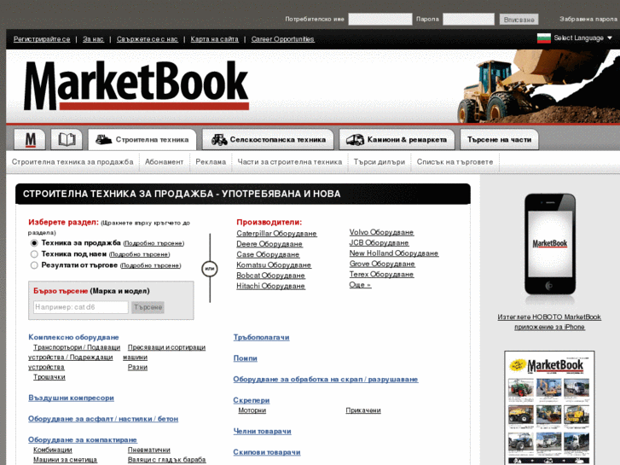Viewport: 620px width, 465px height.
Task: Open Строителна техника за продажба submenu item
Action: point(72,162)
